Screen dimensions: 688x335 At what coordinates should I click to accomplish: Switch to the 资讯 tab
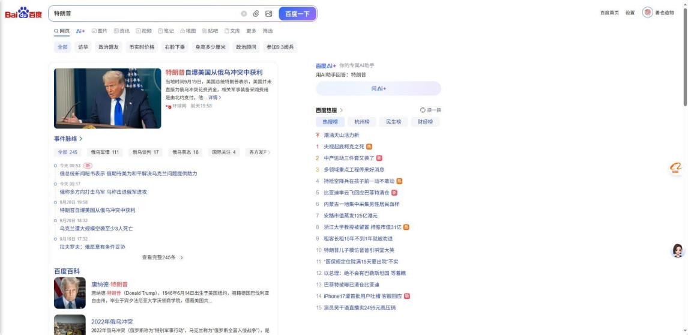[121, 31]
